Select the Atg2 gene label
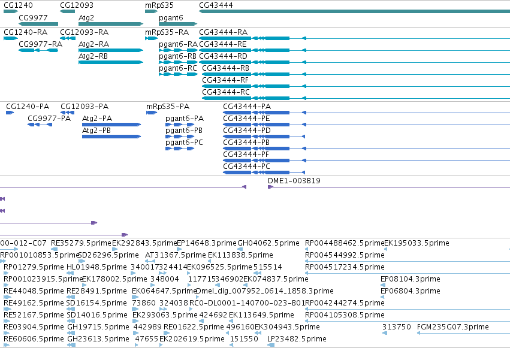 [x=86, y=17]
